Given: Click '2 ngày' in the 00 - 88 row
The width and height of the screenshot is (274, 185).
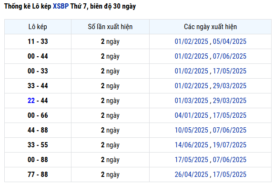Looking at the screenshot, I should click(x=110, y=160).
